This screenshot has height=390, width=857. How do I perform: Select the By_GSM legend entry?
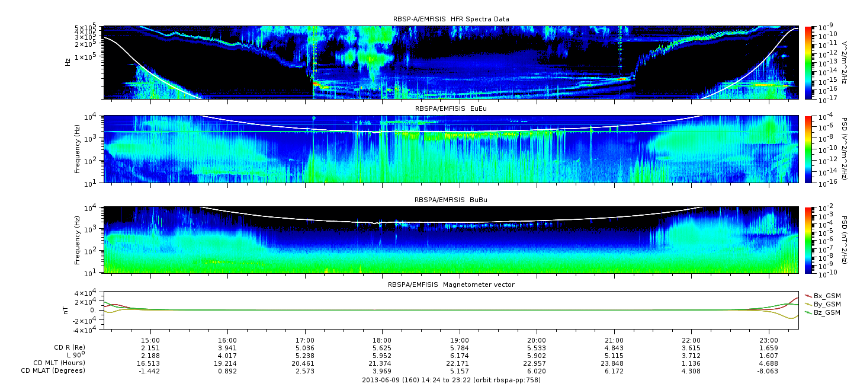pyautogui.click(x=826, y=304)
